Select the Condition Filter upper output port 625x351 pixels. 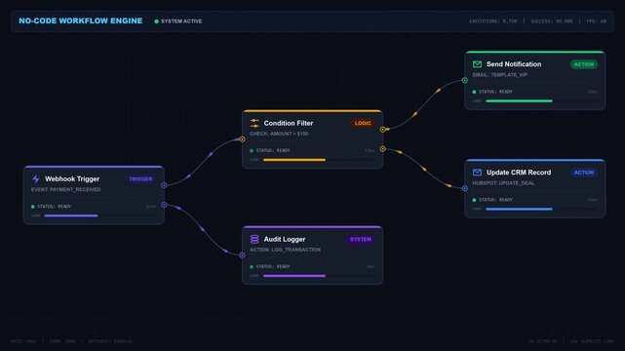[382, 130]
